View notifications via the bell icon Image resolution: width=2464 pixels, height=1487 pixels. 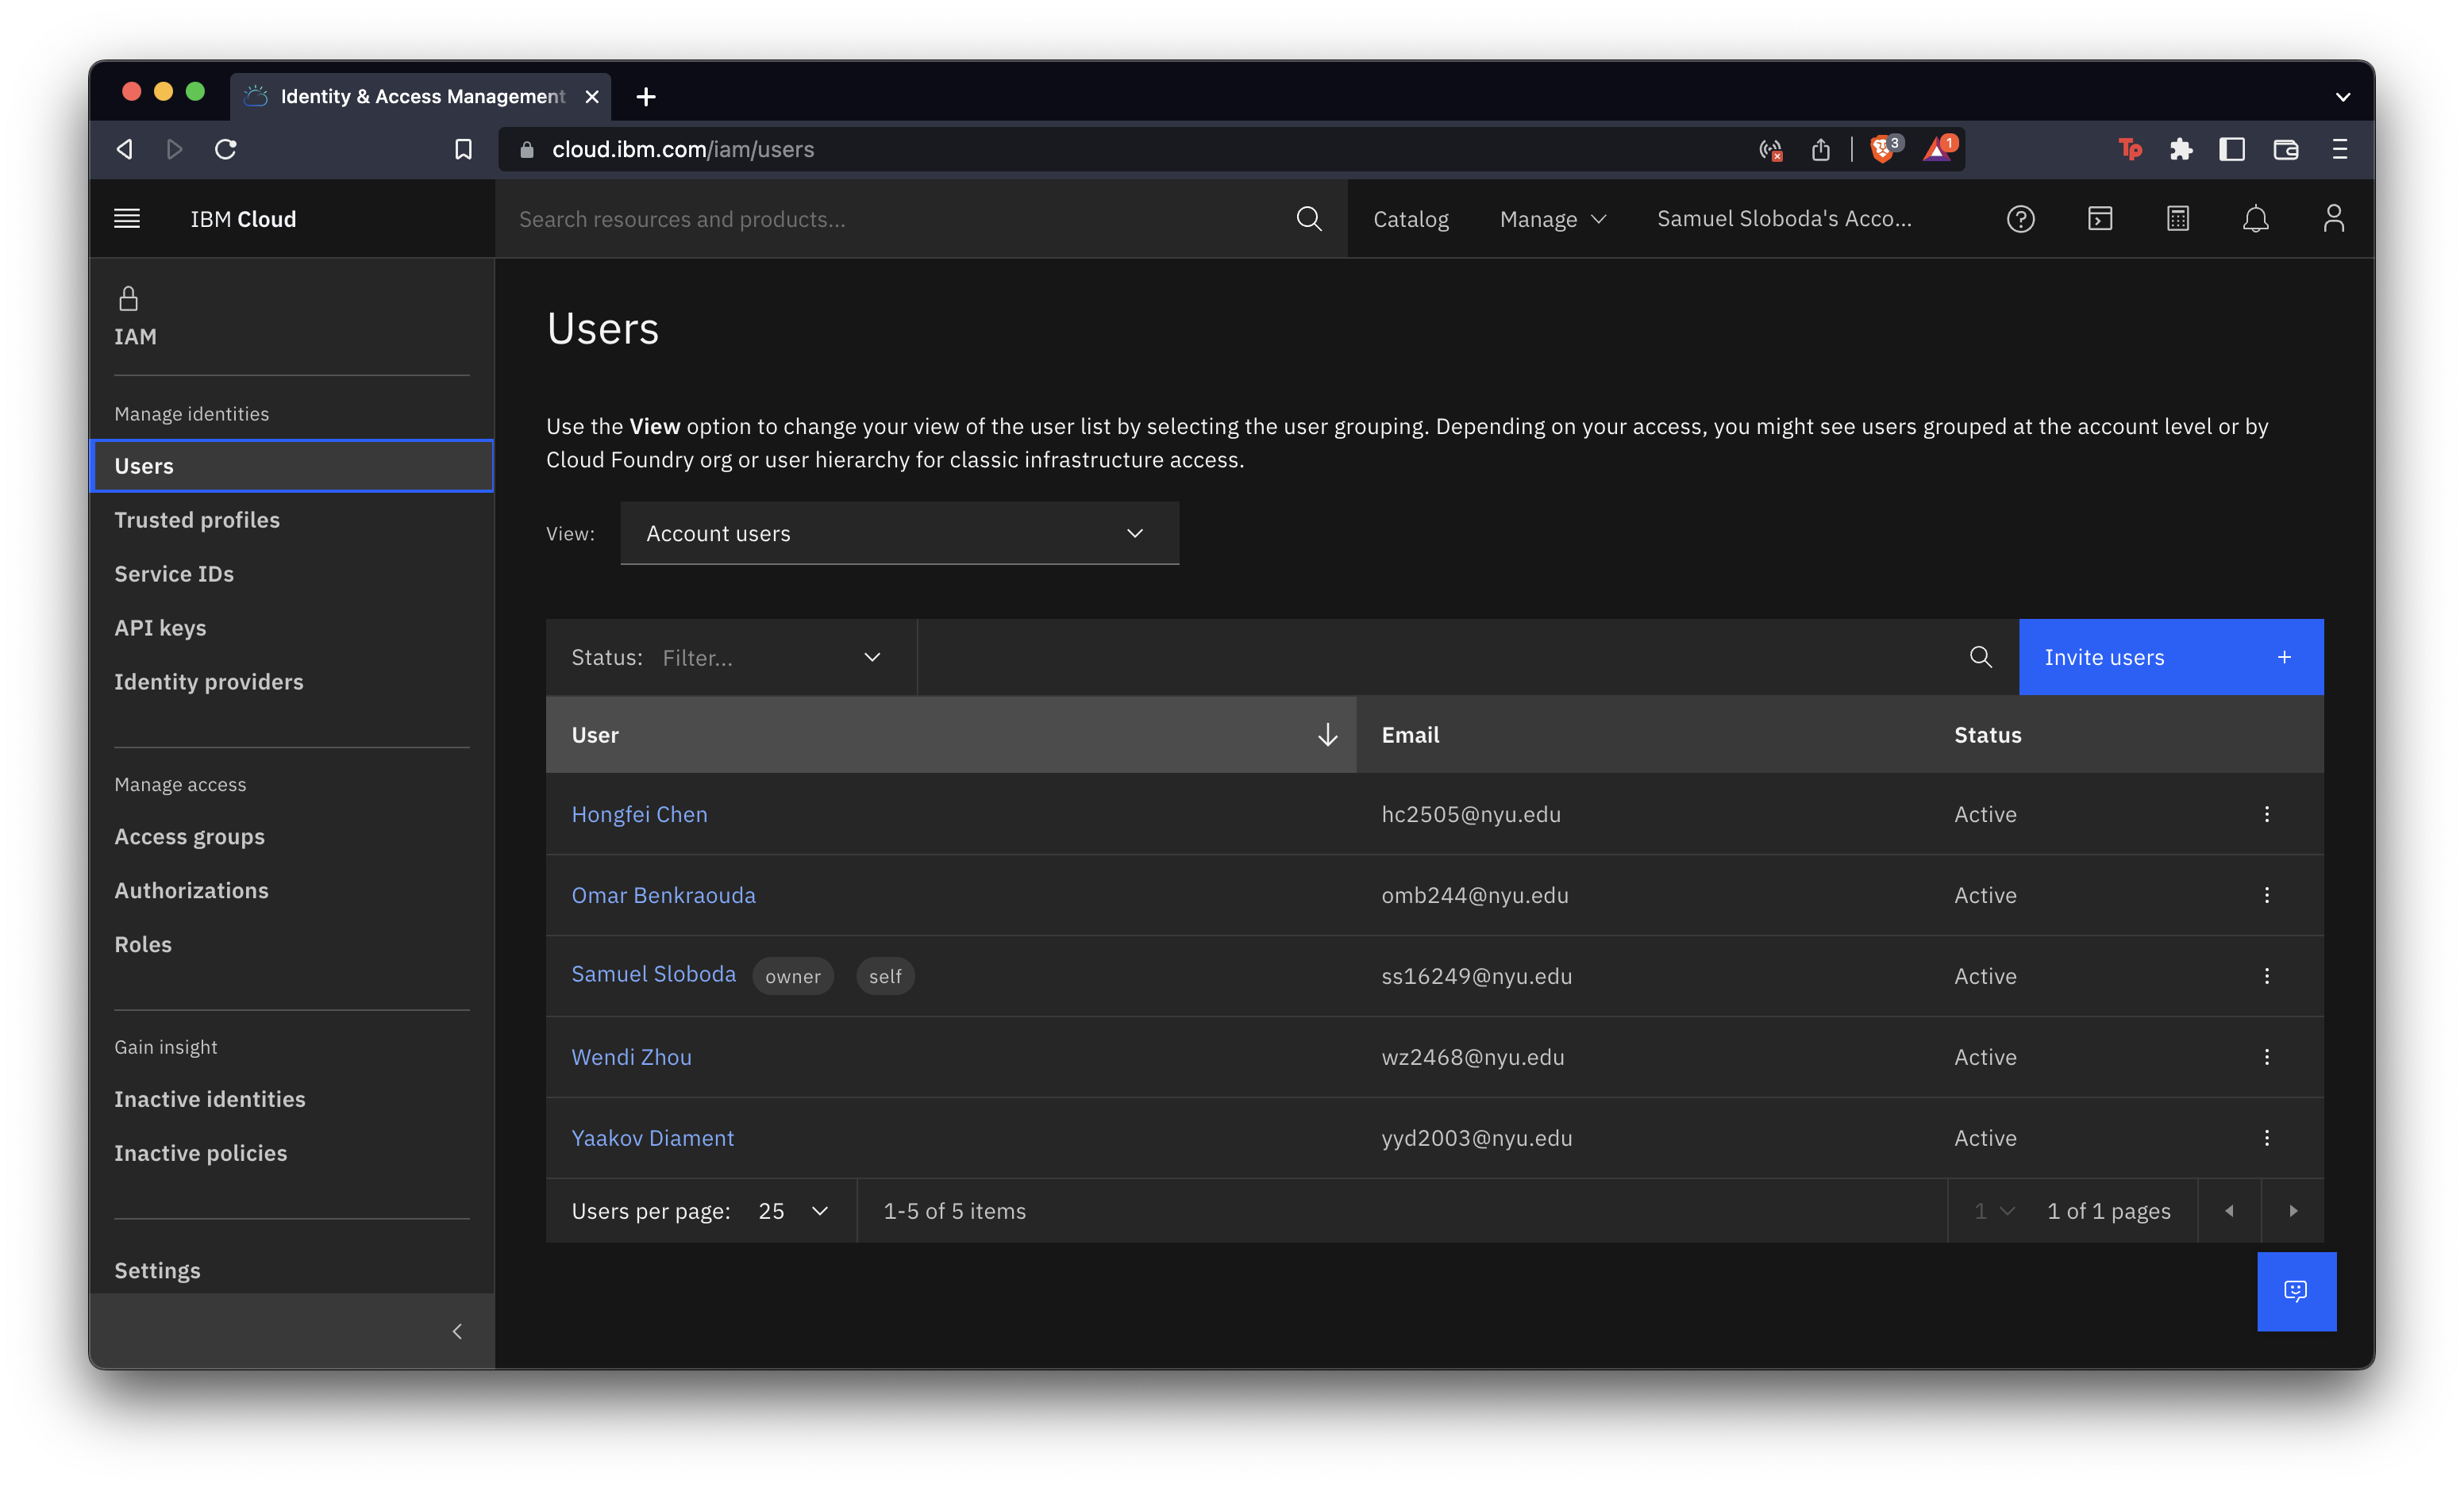coord(2256,218)
